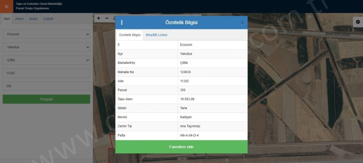Switch to the Adres tab

(19, 19)
